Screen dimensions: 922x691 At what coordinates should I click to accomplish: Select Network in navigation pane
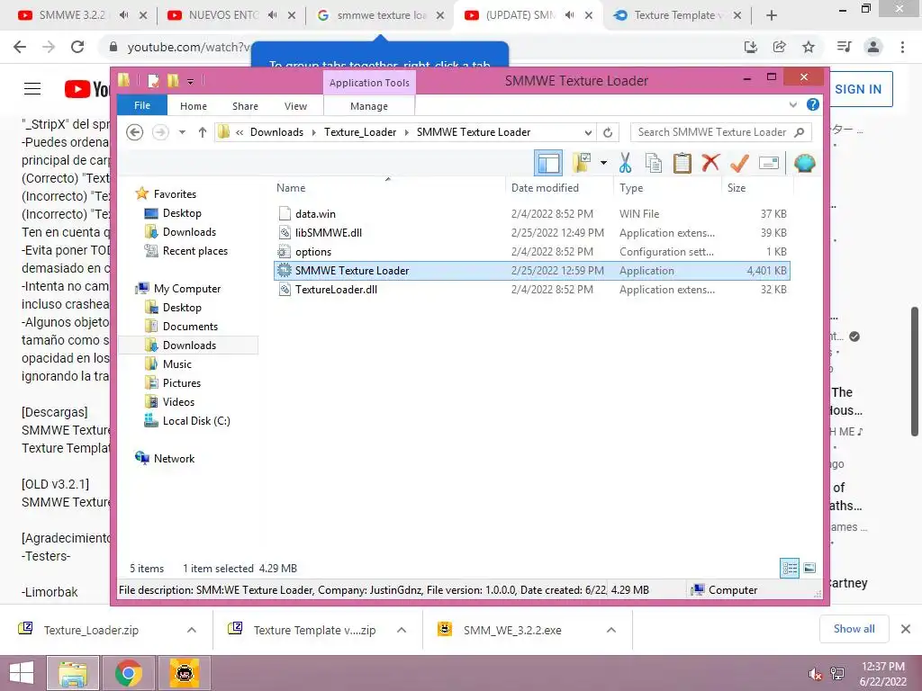pyautogui.click(x=174, y=458)
